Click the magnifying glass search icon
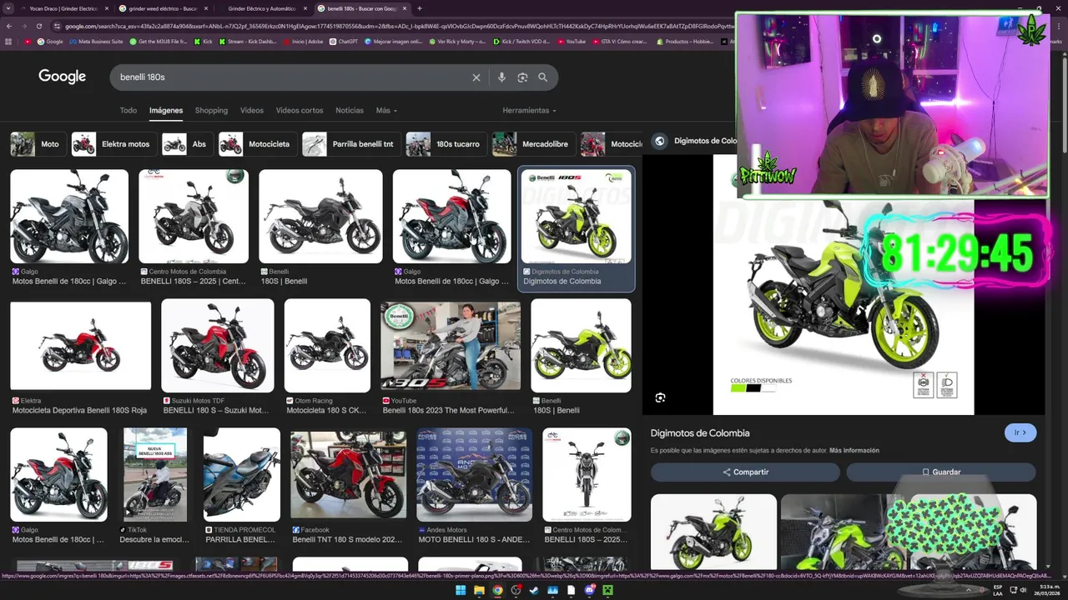The height and width of the screenshot is (600, 1068). 542,77
